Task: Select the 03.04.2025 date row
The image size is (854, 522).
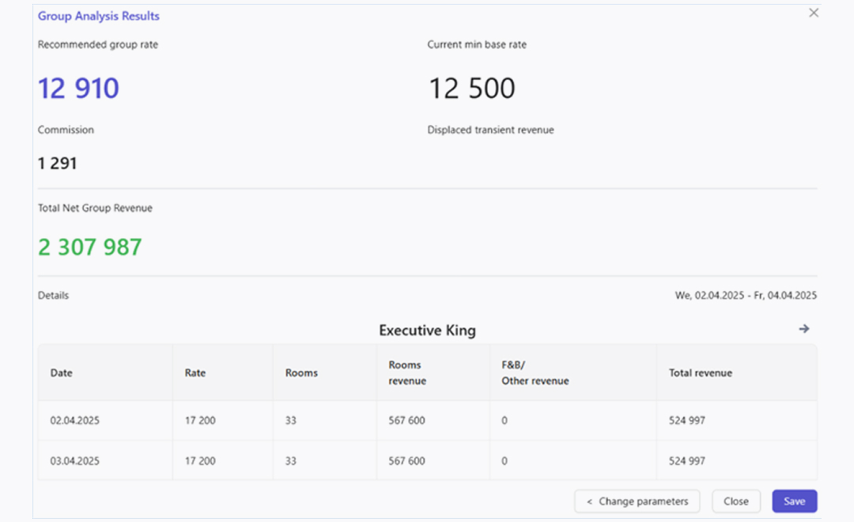Action: 75,461
